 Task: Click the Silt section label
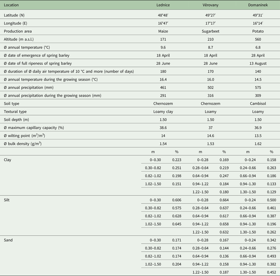(x=7, y=200)
